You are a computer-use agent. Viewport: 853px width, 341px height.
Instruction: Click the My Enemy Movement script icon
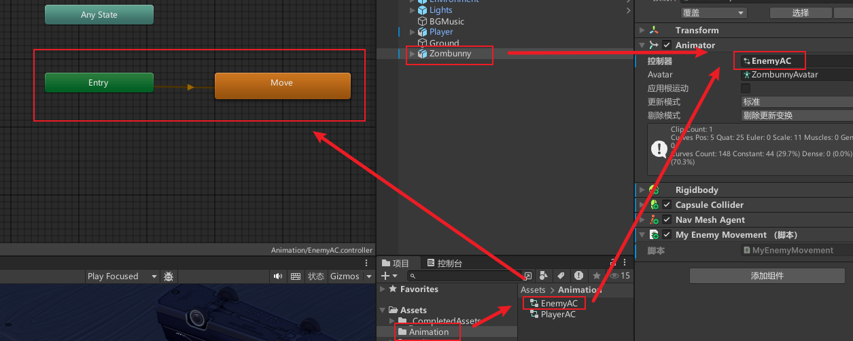(x=654, y=235)
